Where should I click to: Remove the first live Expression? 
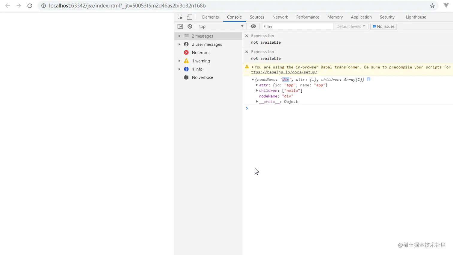247,36
